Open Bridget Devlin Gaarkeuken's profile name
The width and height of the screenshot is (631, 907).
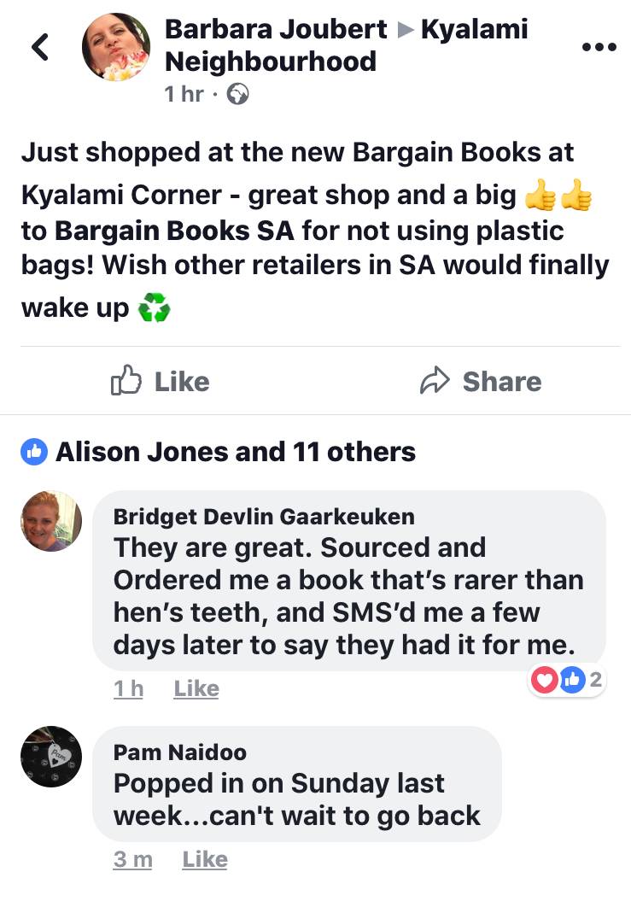click(264, 517)
